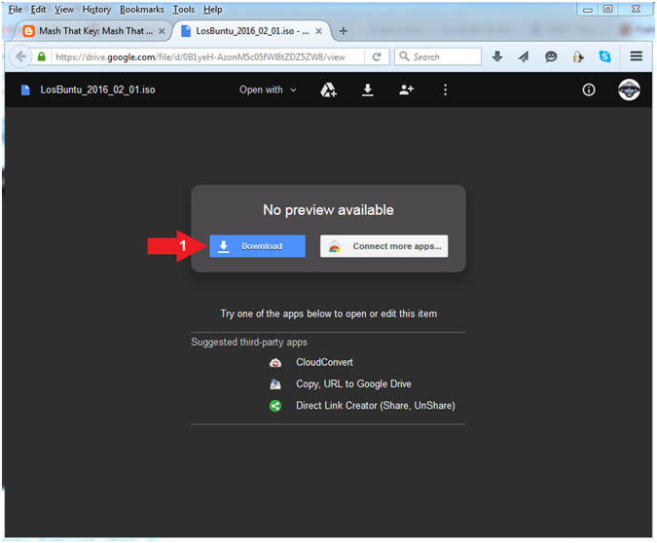The width and height of the screenshot is (657, 543).
Task: Click the Google account avatar
Action: pyautogui.click(x=629, y=90)
